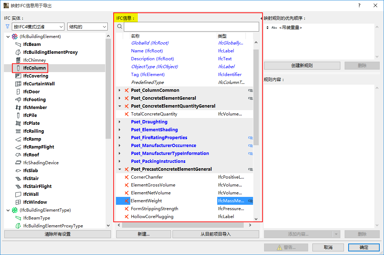384x255 pixels.
Task: Click the IfcPlate icon
Action: [x=18, y=123]
